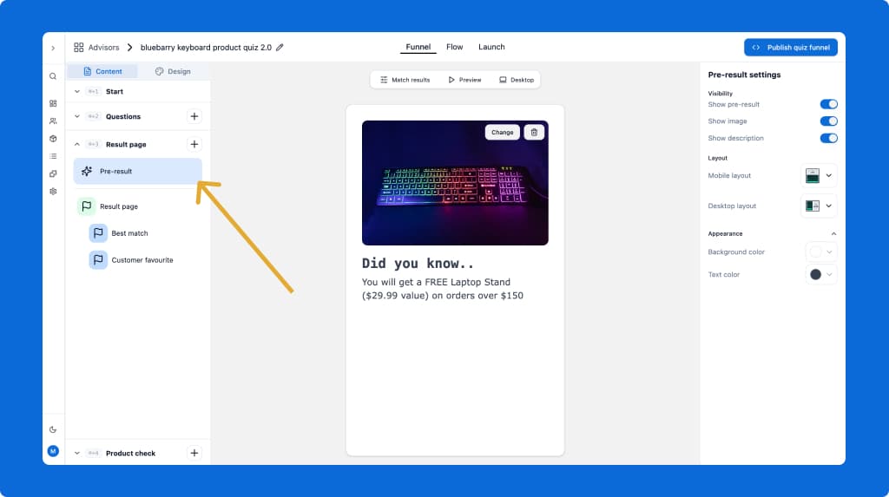The image size is (889, 497).
Task: Add result page with plus icon
Action: (x=194, y=144)
